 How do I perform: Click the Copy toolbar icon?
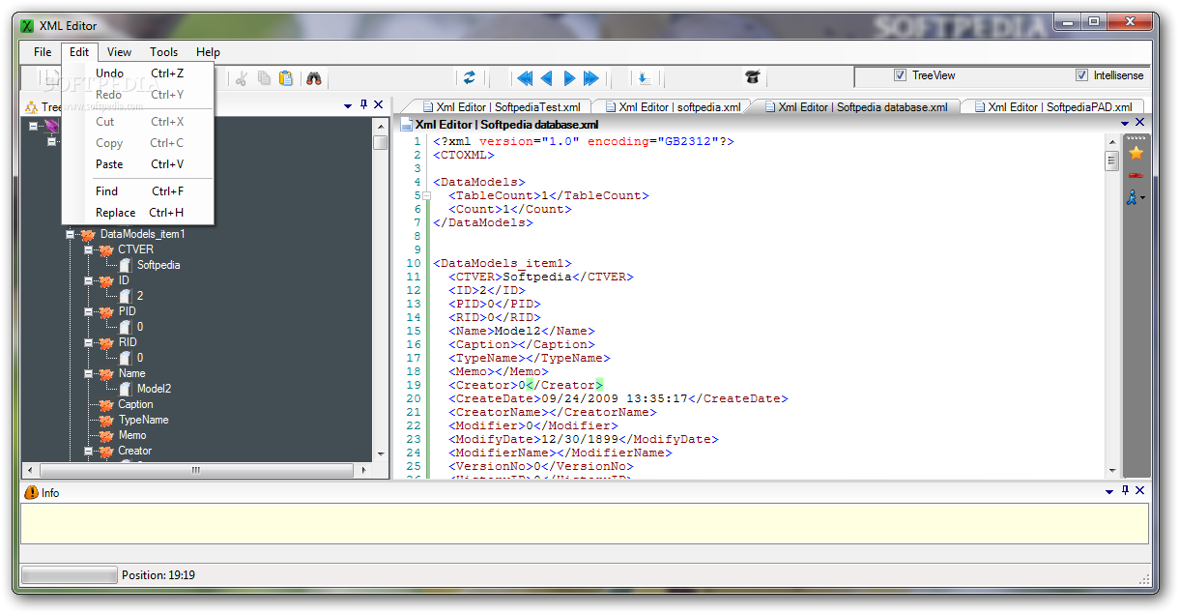point(264,78)
